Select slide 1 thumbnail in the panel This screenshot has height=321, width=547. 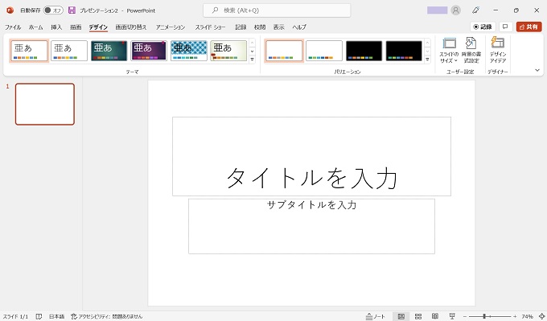click(45, 104)
